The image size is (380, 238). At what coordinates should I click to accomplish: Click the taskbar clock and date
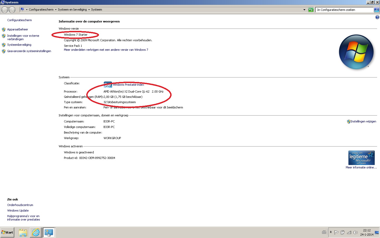[367, 232]
